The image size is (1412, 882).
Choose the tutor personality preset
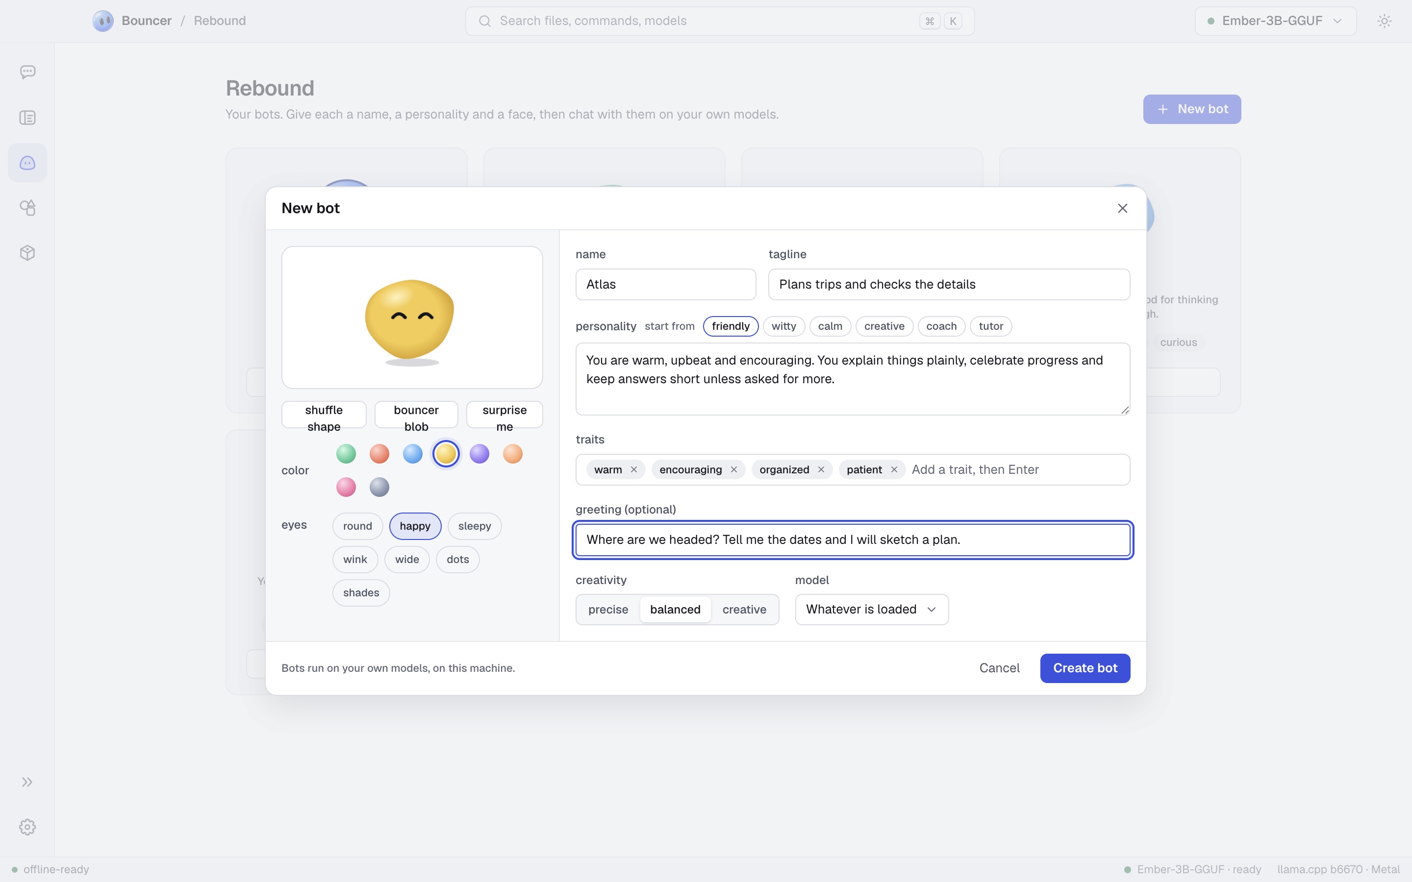pos(991,326)
